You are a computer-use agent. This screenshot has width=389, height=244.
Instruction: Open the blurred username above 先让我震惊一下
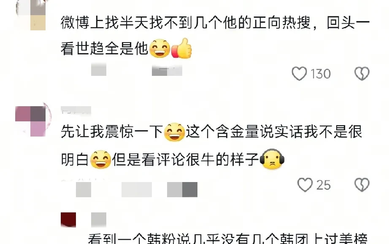(76, 110)
